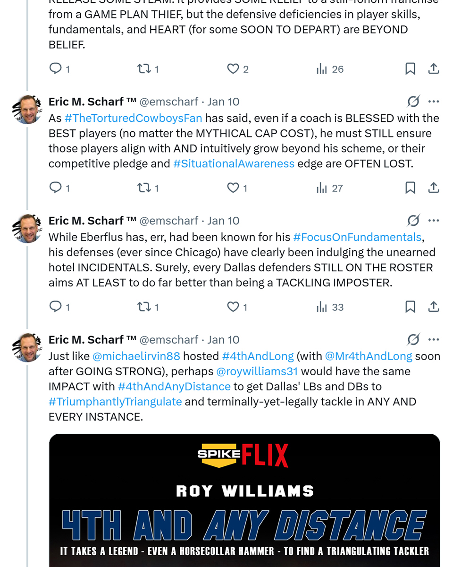453x567 pixels.
Task: Open the #TriumphantlyTriangulate hashtag
Action: 115,402
